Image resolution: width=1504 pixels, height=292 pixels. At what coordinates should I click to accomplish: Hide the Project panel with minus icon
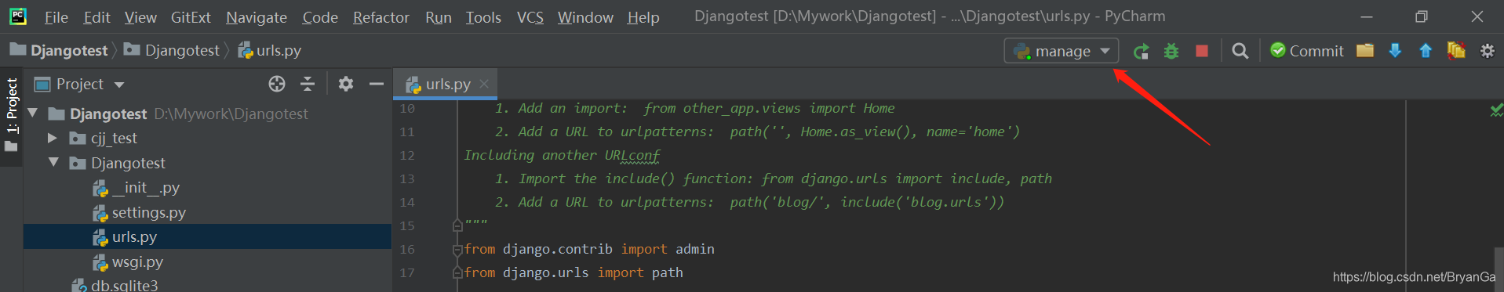[377, 84]
